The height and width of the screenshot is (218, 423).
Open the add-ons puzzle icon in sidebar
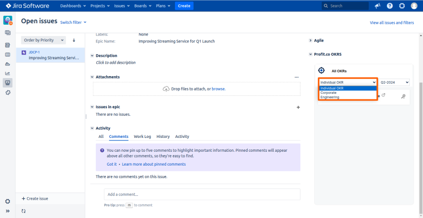click(x=8, y=92)
